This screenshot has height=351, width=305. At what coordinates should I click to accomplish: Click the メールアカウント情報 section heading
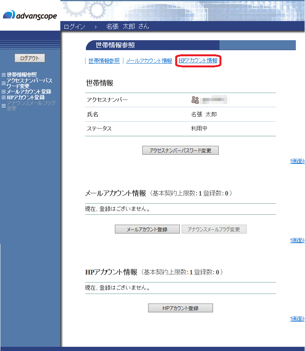115,193
